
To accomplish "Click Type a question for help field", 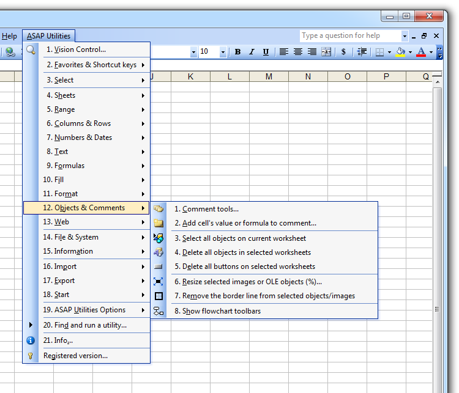I will [351, 35].
